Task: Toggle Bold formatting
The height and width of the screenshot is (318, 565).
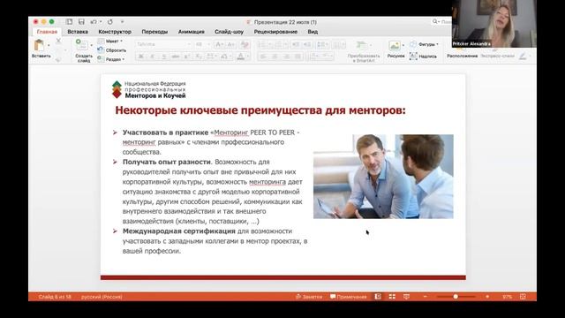Action: [x=141, y=57]
